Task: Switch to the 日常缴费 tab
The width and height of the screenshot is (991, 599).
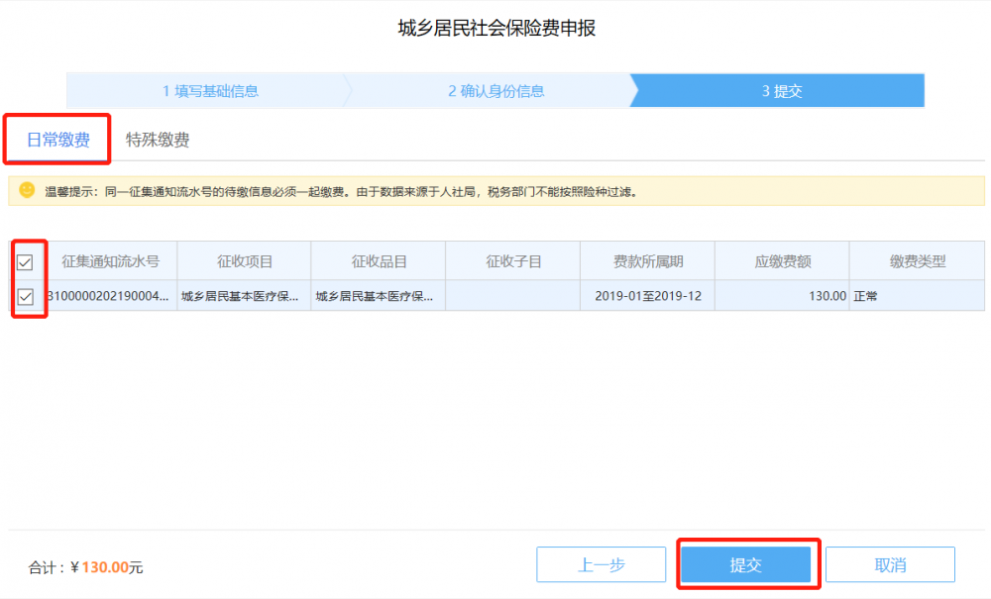Action: coord(57,140)
